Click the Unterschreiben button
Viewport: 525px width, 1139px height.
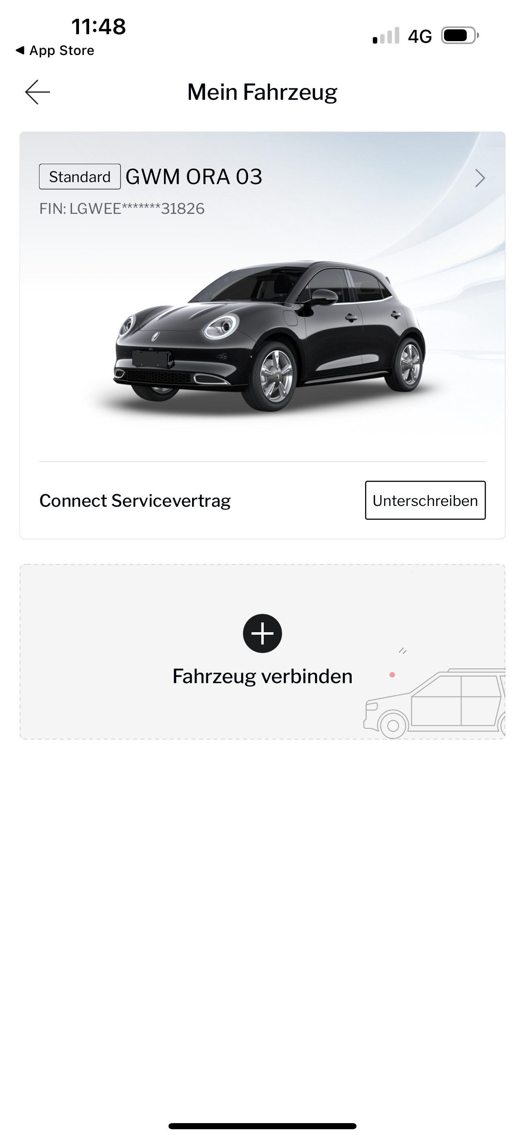point(425,500)
